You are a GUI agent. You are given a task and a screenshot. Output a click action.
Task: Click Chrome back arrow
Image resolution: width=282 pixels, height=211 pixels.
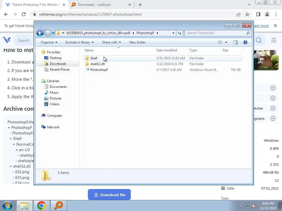(x=6, y=14)
